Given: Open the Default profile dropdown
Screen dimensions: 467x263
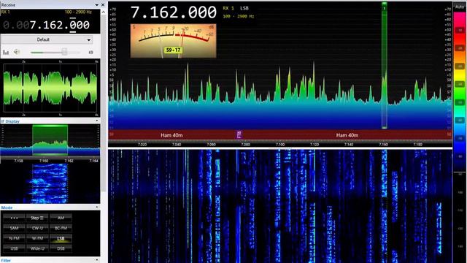Looking at the screenshot, I should 47,39.
